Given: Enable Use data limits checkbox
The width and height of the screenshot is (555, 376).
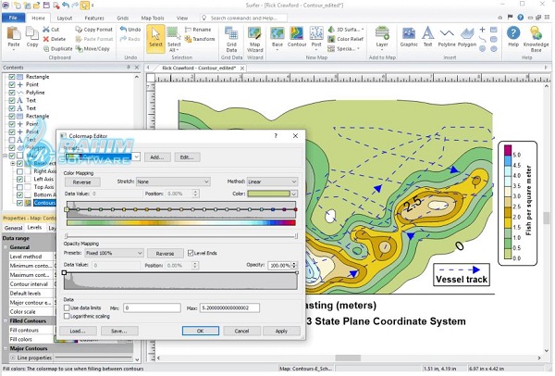Looking at the screenshot, I should tap(67, 308).
